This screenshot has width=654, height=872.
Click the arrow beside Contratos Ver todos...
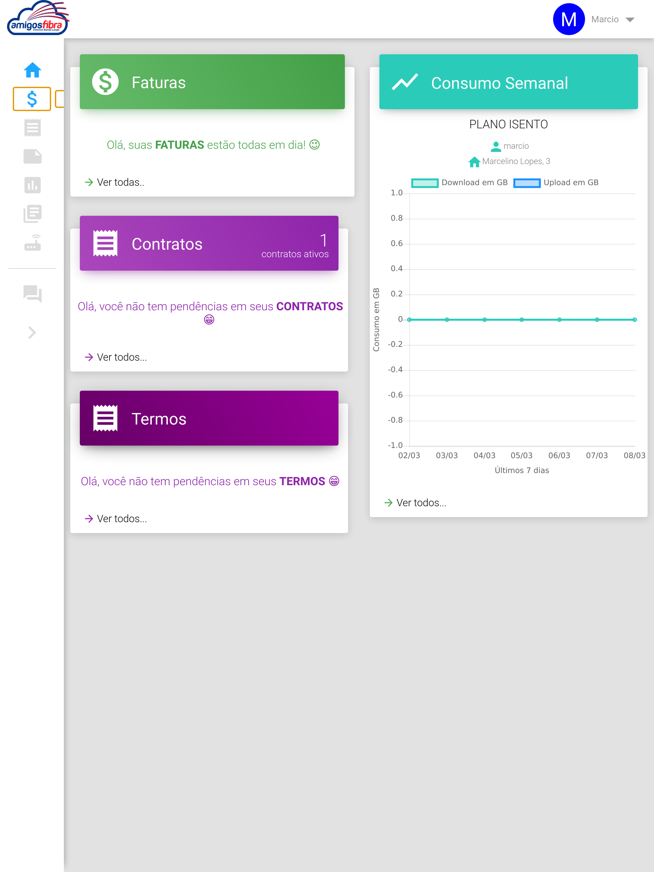[89, 357]
